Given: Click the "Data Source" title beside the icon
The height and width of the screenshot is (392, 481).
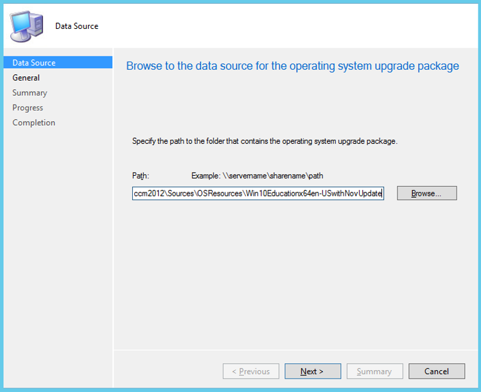Looking at the screenshot, I should click(76, 26).
